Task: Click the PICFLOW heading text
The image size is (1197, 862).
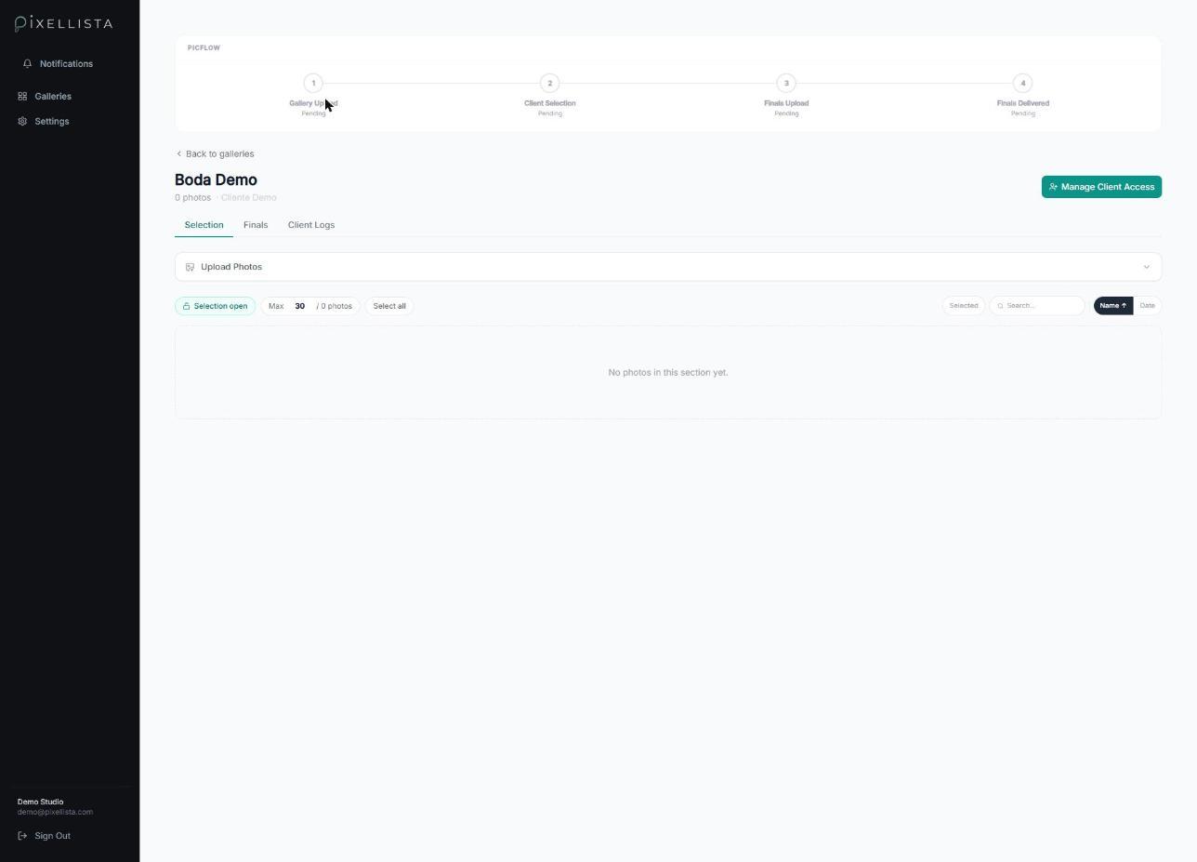Action: tap(204, 48)
